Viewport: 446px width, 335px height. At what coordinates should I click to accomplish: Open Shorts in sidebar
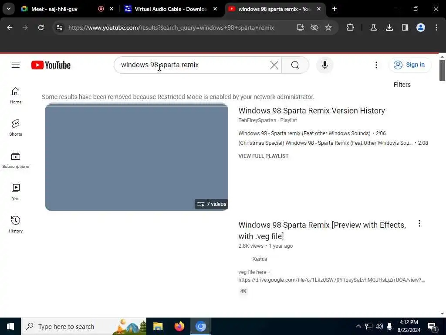pyautogui.click(x=16, y=128)
